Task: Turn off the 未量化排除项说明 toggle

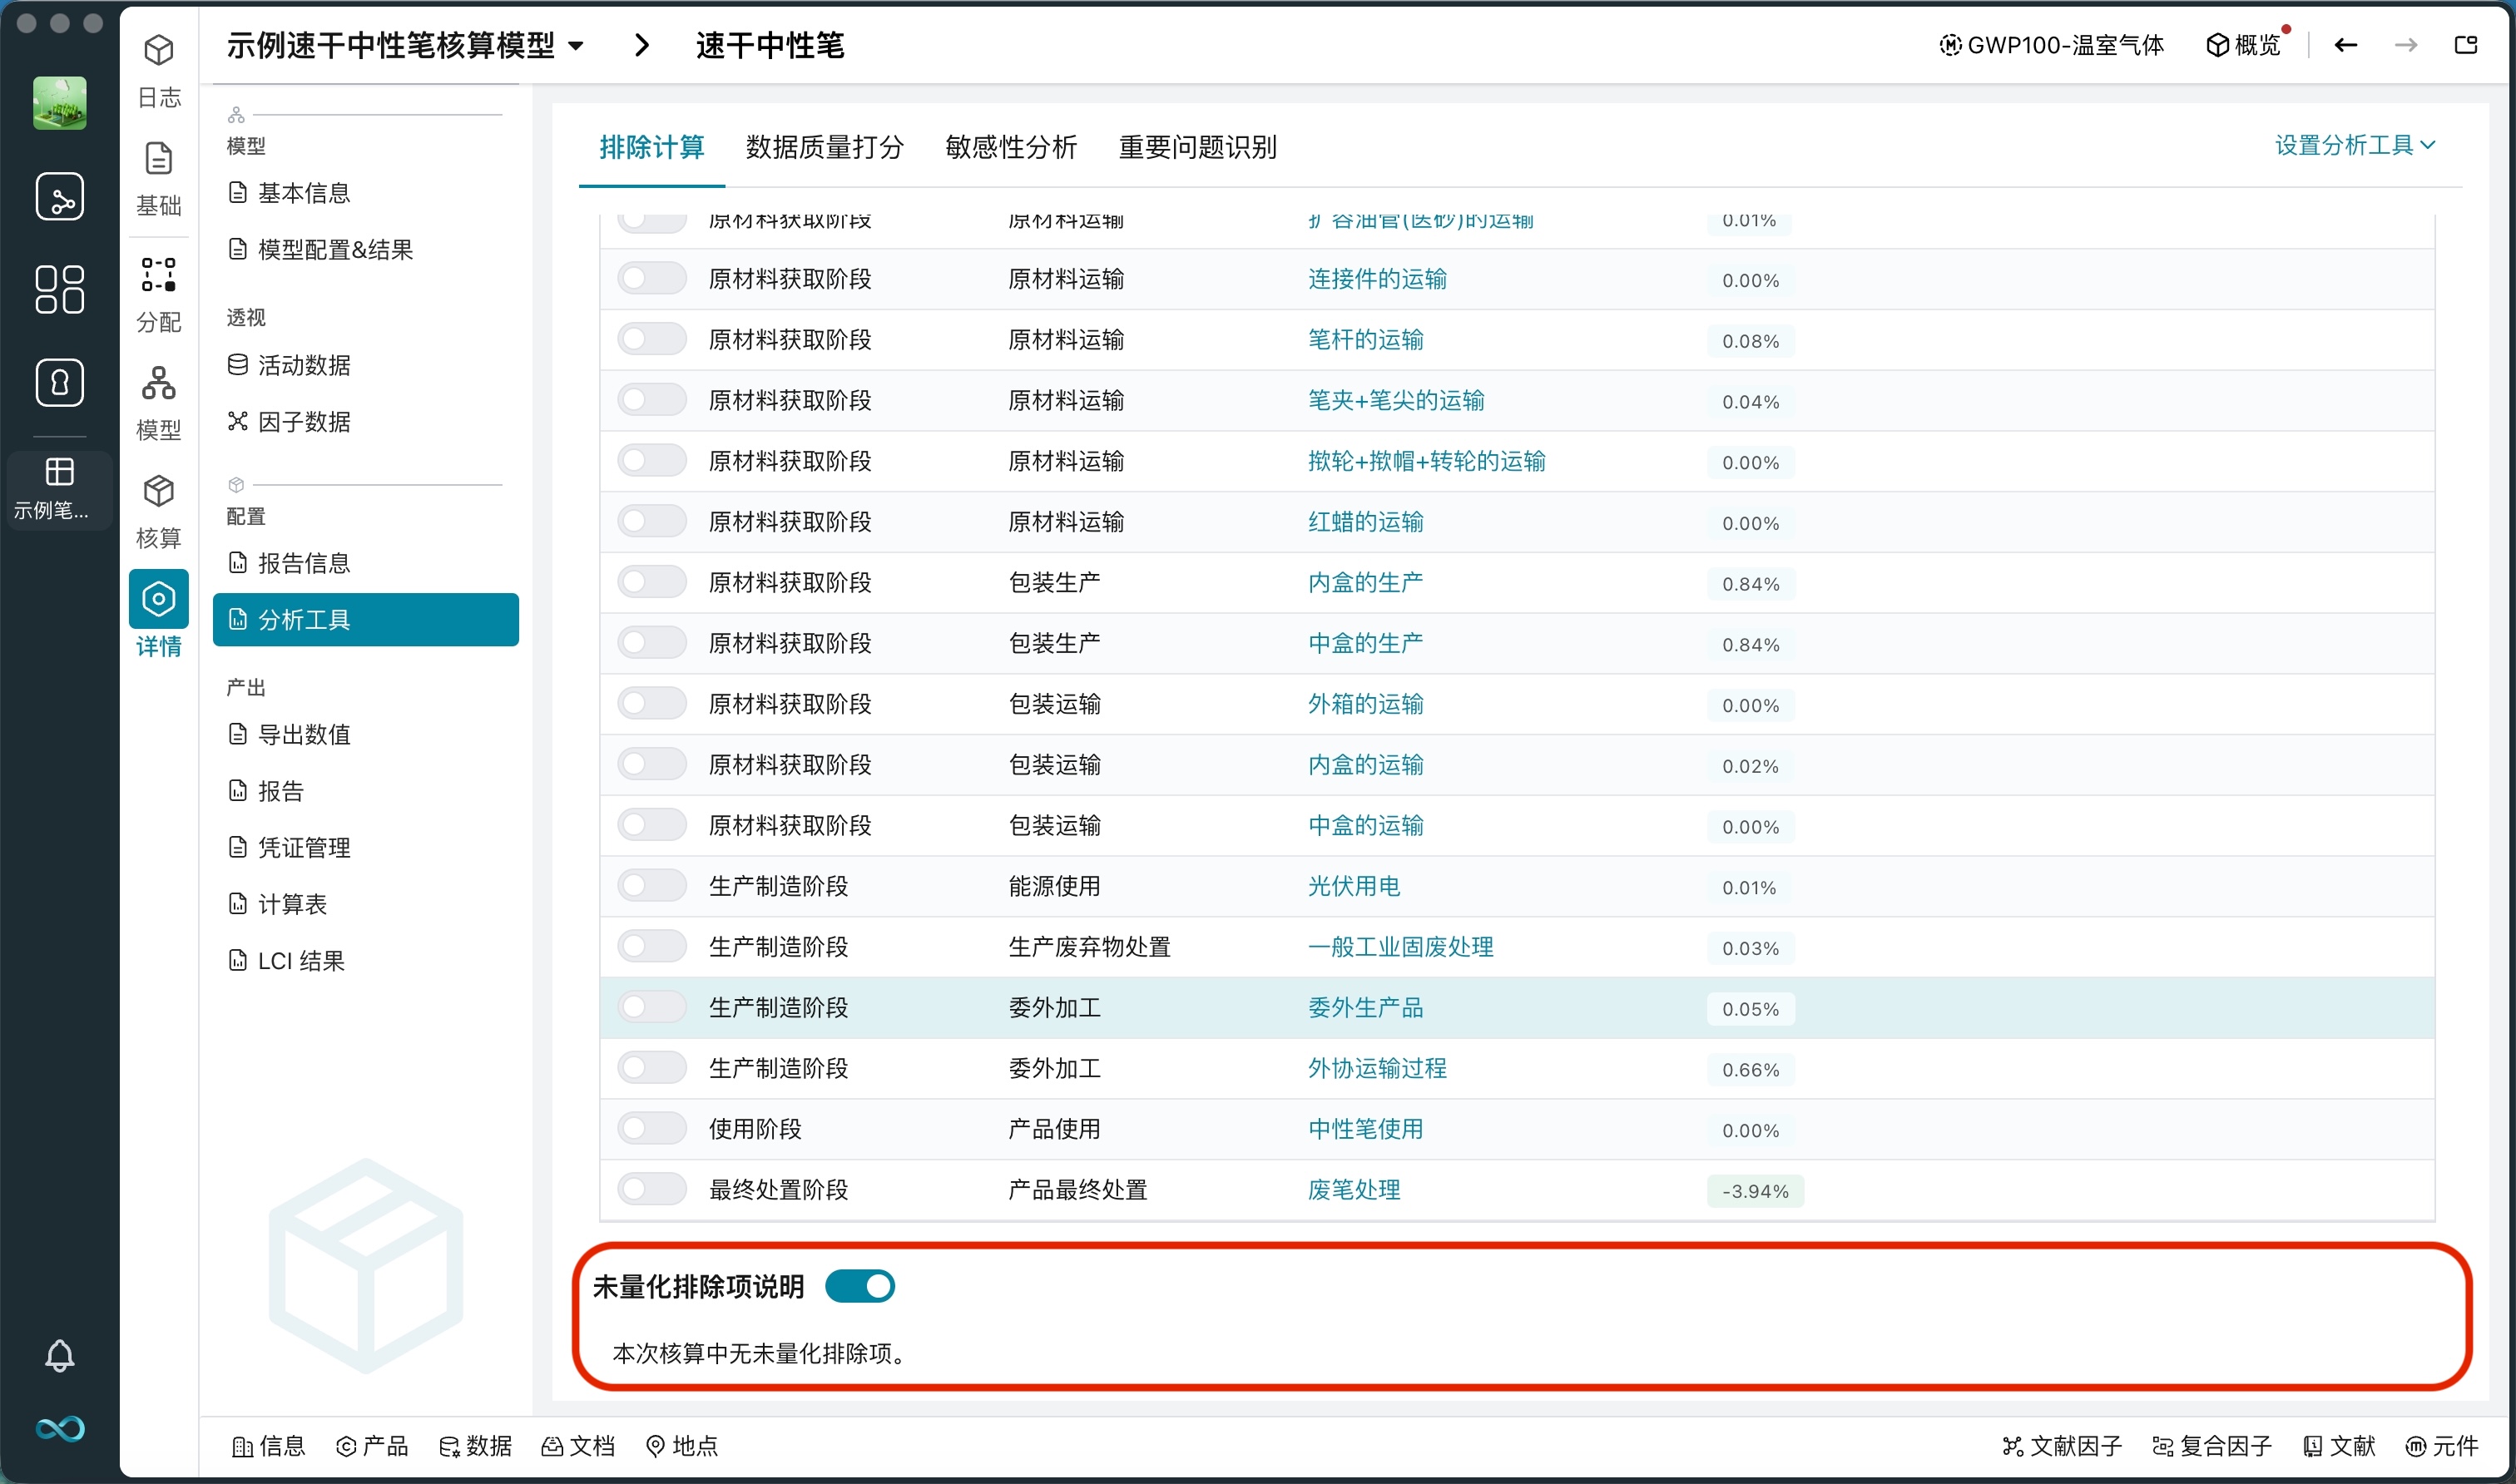Action: 860,1286
